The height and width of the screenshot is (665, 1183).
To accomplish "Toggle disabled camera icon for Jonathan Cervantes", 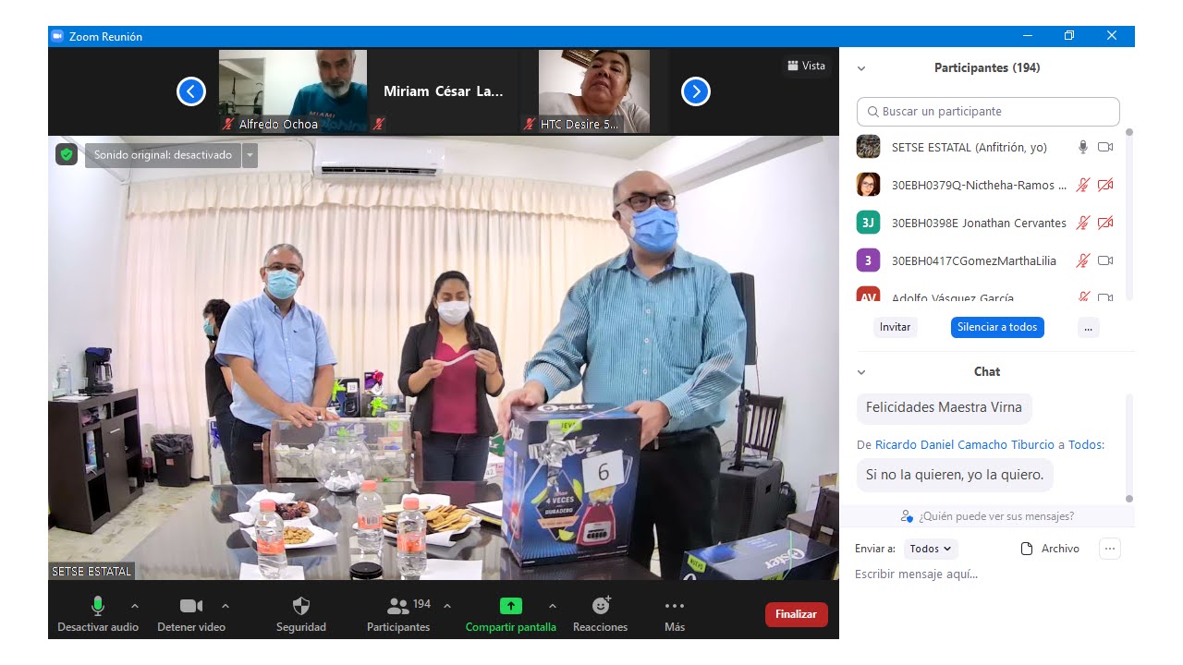I will click(1105, 223).
